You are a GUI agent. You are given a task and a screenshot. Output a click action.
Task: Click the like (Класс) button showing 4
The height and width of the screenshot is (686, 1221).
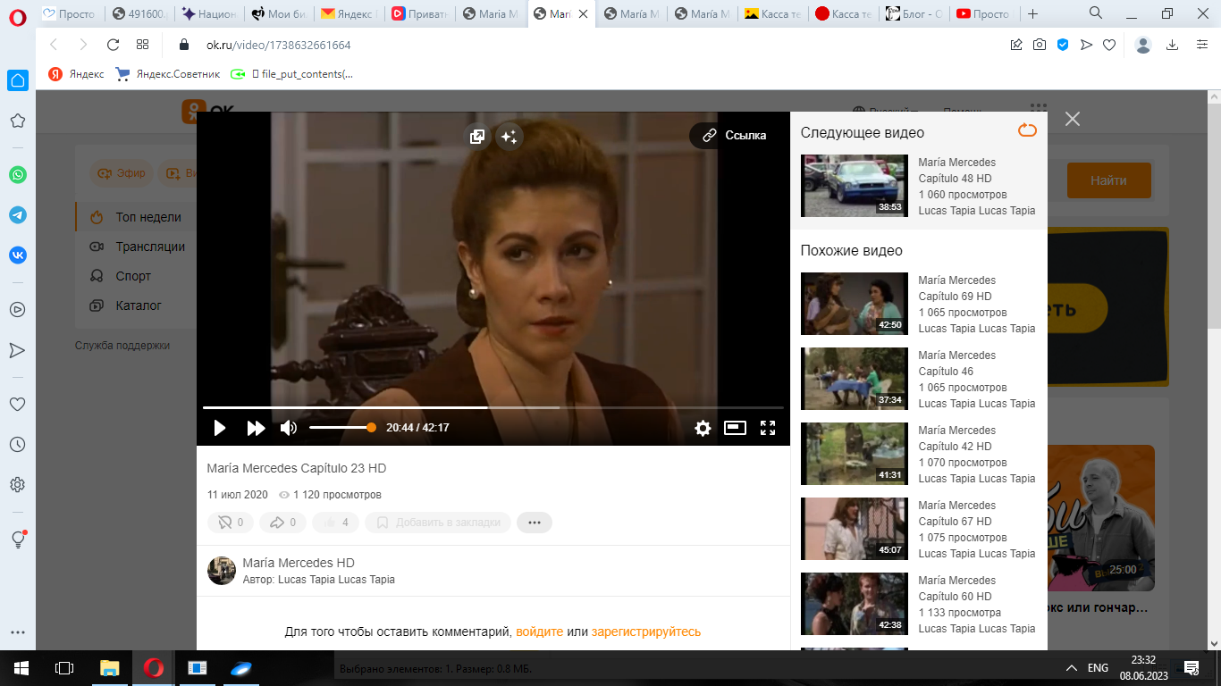tap(335, 523)
